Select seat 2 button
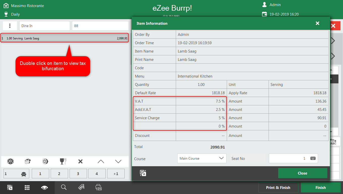The height and width of the screenshot is (194, 343). tap(59, 174)
